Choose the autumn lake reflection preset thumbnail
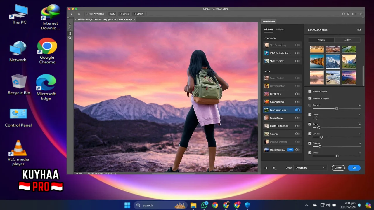Screen dimensions: 374x210 point(317,61)
